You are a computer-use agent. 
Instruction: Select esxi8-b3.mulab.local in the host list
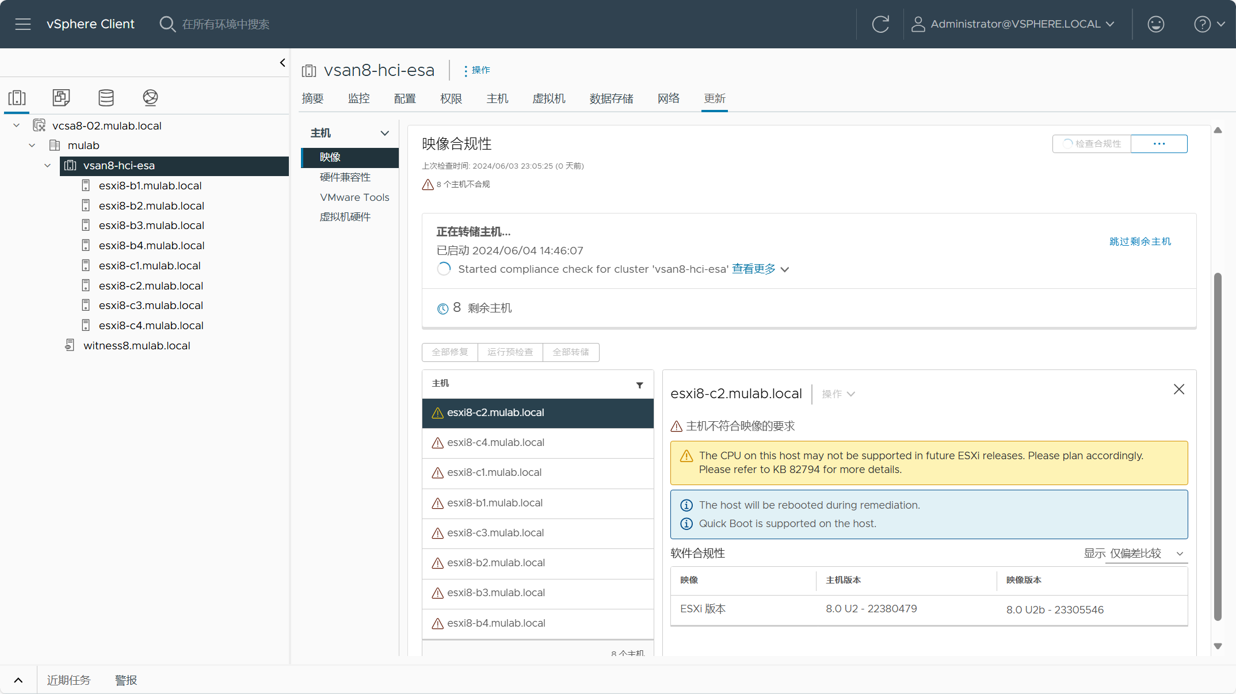point(537,593)
